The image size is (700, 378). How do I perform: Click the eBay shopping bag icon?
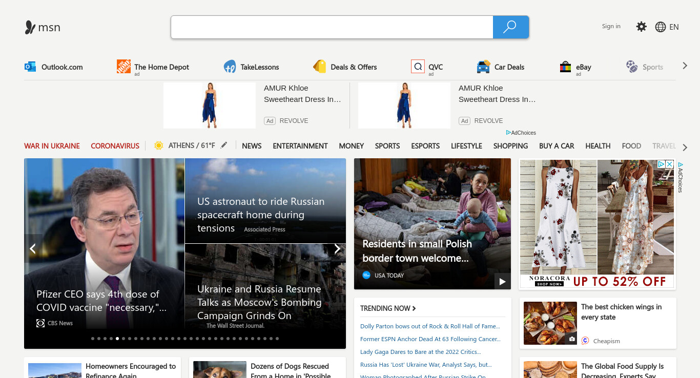[565, 67]
